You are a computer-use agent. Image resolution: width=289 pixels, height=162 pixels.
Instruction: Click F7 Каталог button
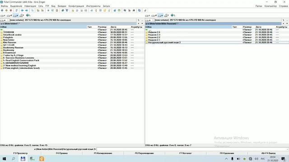click(x=186, y=153)
